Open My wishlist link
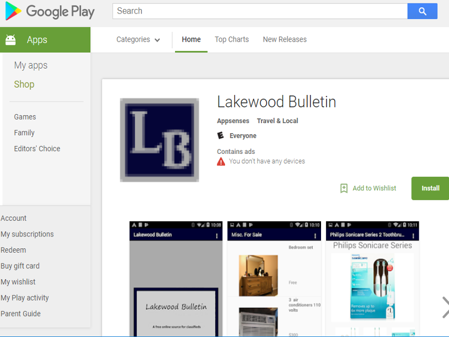The image size is (449, 337). (x=18, y=282)
